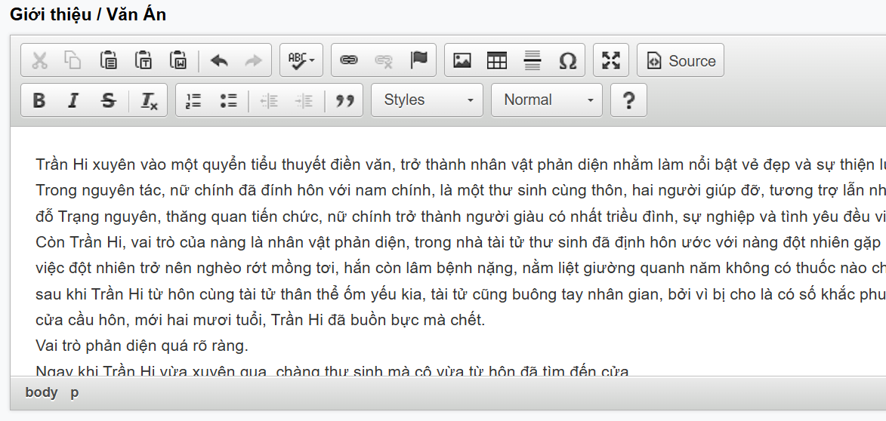Toggle bulleted list

pyautogui.click(x=228, y=100)
